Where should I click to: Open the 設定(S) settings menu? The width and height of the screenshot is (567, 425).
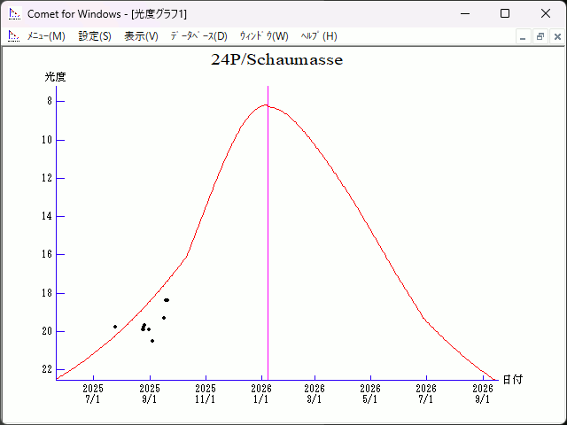click(x=95, y=36)
